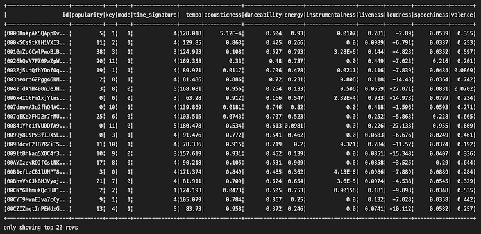The width and height of the screenshot is (481, 234).
Task: Select id value '00B1efLzCB1lUNPT8...'
Action: (38, 172)
